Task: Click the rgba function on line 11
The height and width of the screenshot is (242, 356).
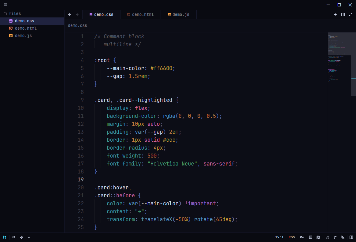Action: click(169, 116)
